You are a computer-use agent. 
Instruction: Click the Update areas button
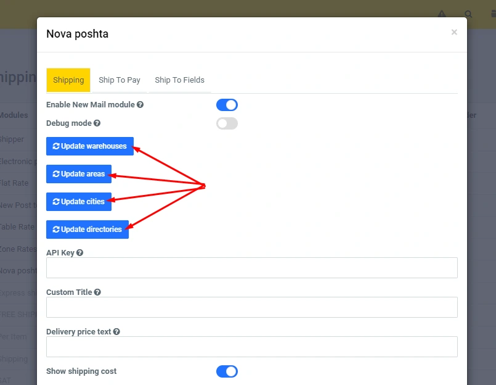79,174
